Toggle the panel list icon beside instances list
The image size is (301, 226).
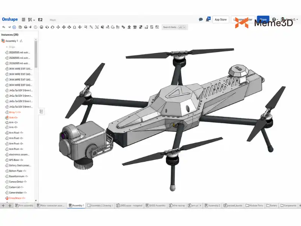click(41, 111)
